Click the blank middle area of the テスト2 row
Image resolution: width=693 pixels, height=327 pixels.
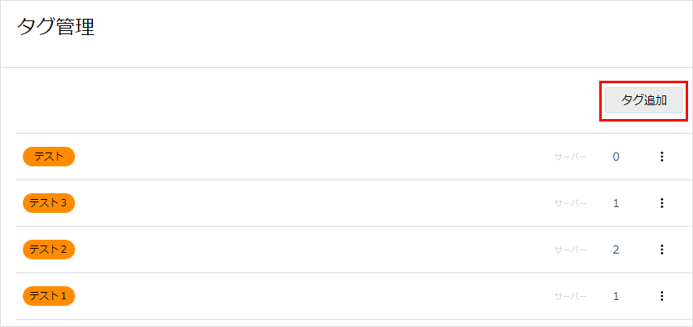tap(310, 250)
